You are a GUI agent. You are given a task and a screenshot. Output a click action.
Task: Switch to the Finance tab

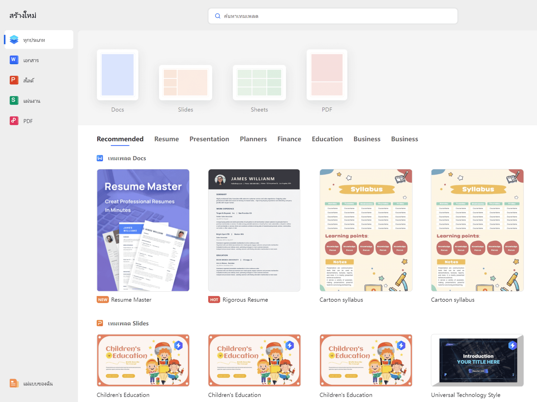[x=289, y=139]
